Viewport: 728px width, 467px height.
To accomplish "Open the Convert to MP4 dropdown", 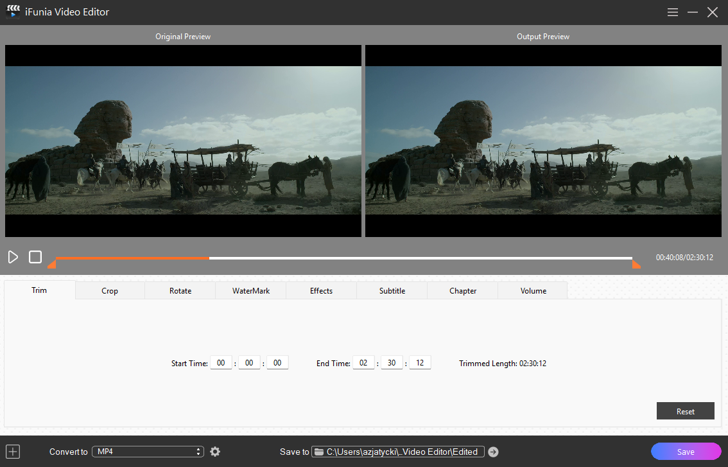I will pos(148,451).
